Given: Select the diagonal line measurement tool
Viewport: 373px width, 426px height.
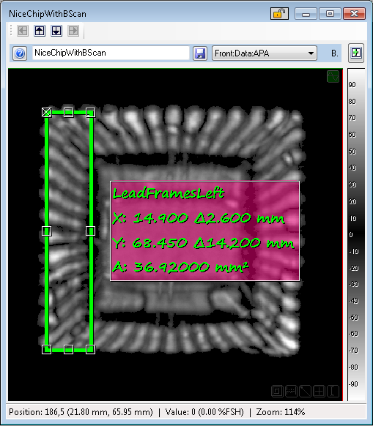Looking at the screenshot, I should [305, 391].
